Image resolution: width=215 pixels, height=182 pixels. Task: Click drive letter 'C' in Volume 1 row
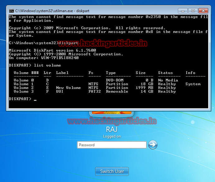47,84
